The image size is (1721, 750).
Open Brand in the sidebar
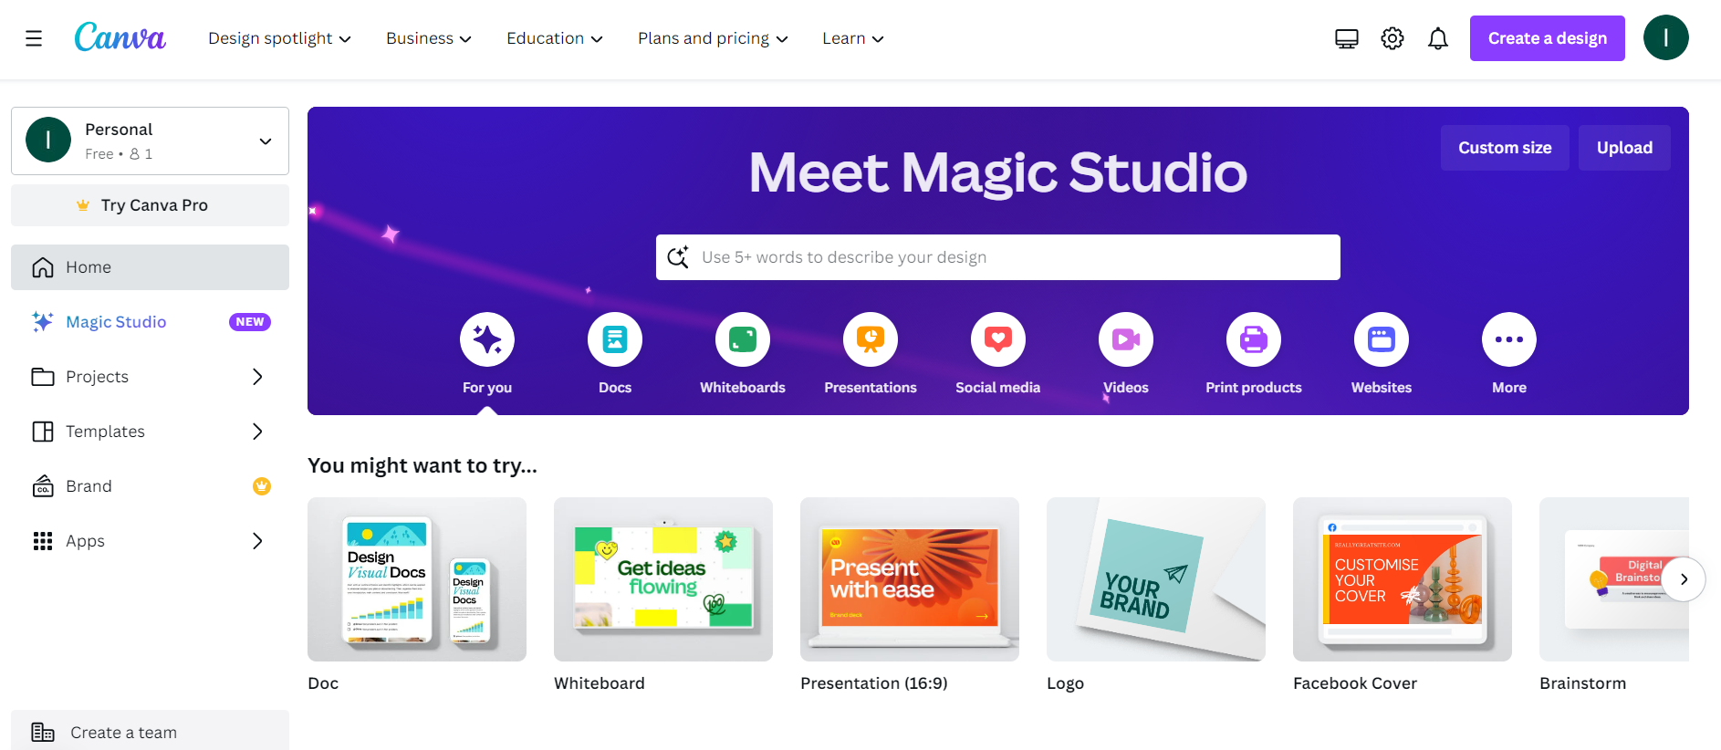click(x=150, y=486)
